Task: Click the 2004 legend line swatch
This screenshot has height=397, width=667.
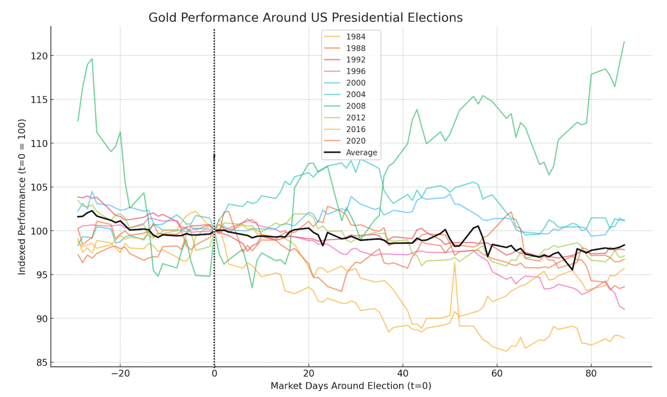Action: coord(332,94)
